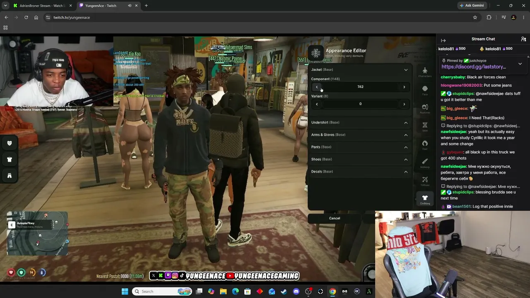
Task: Open the Windows Start menu
Action: 125,291
